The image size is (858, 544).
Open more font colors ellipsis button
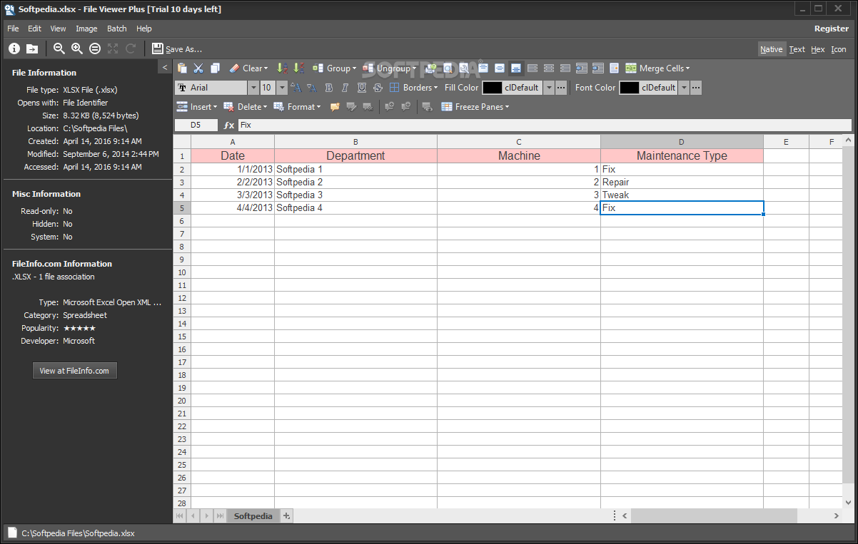[696, 88]
